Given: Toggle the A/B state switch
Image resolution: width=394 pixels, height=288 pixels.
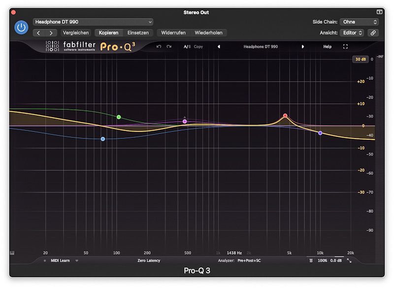Looking at the screenshot, I should click(x=187, y=47).
